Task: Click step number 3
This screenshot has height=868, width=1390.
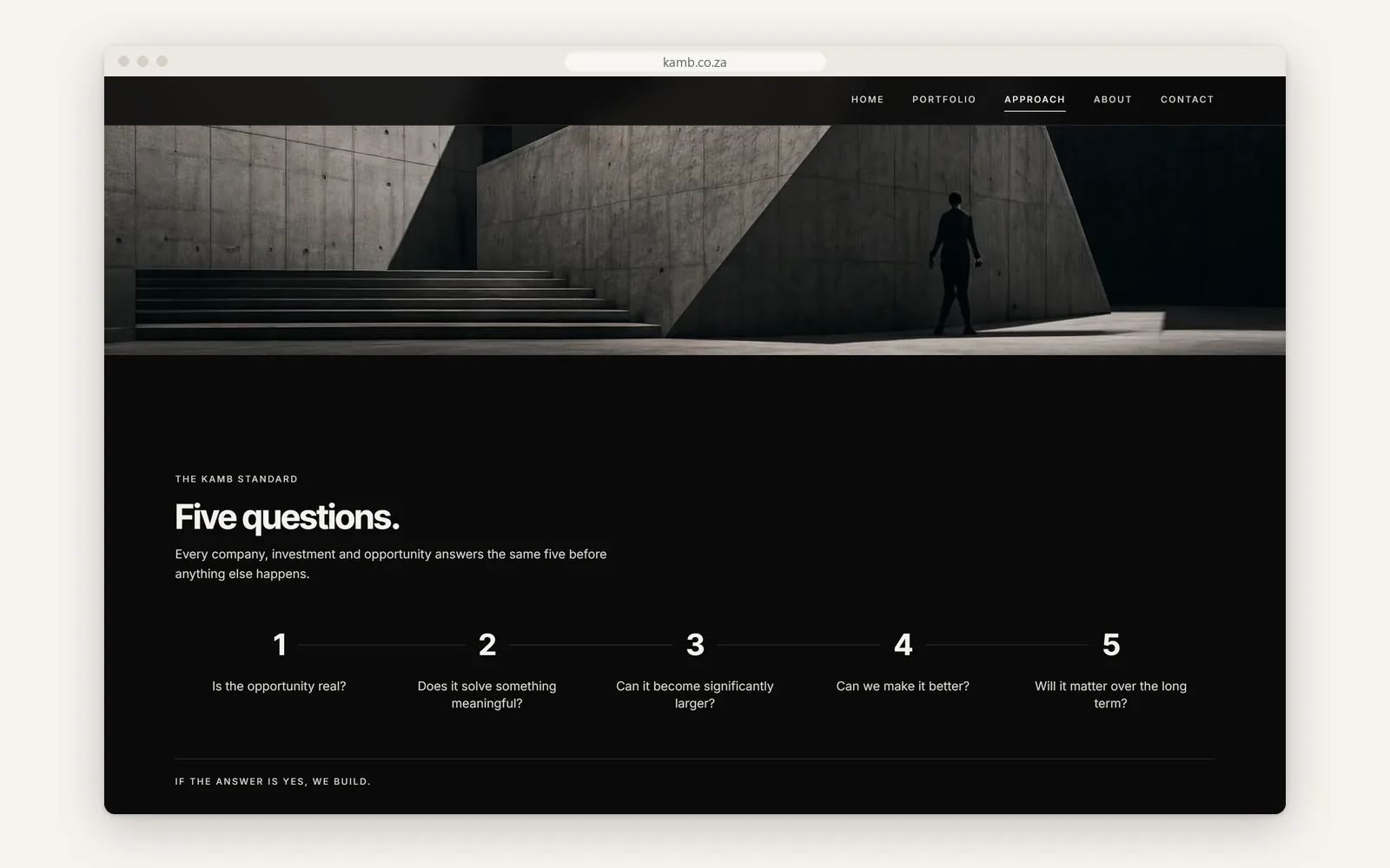Action: pos(695,645)
